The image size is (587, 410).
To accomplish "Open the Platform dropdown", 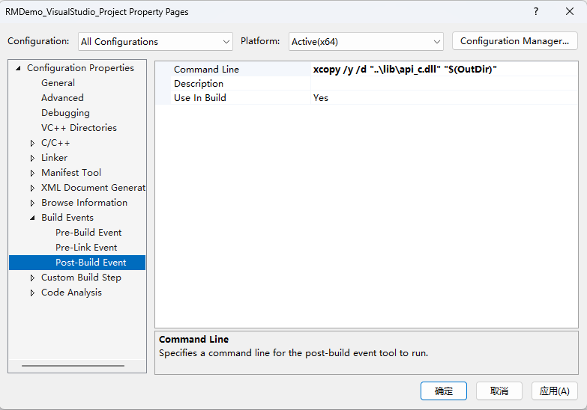I will 366,41.
